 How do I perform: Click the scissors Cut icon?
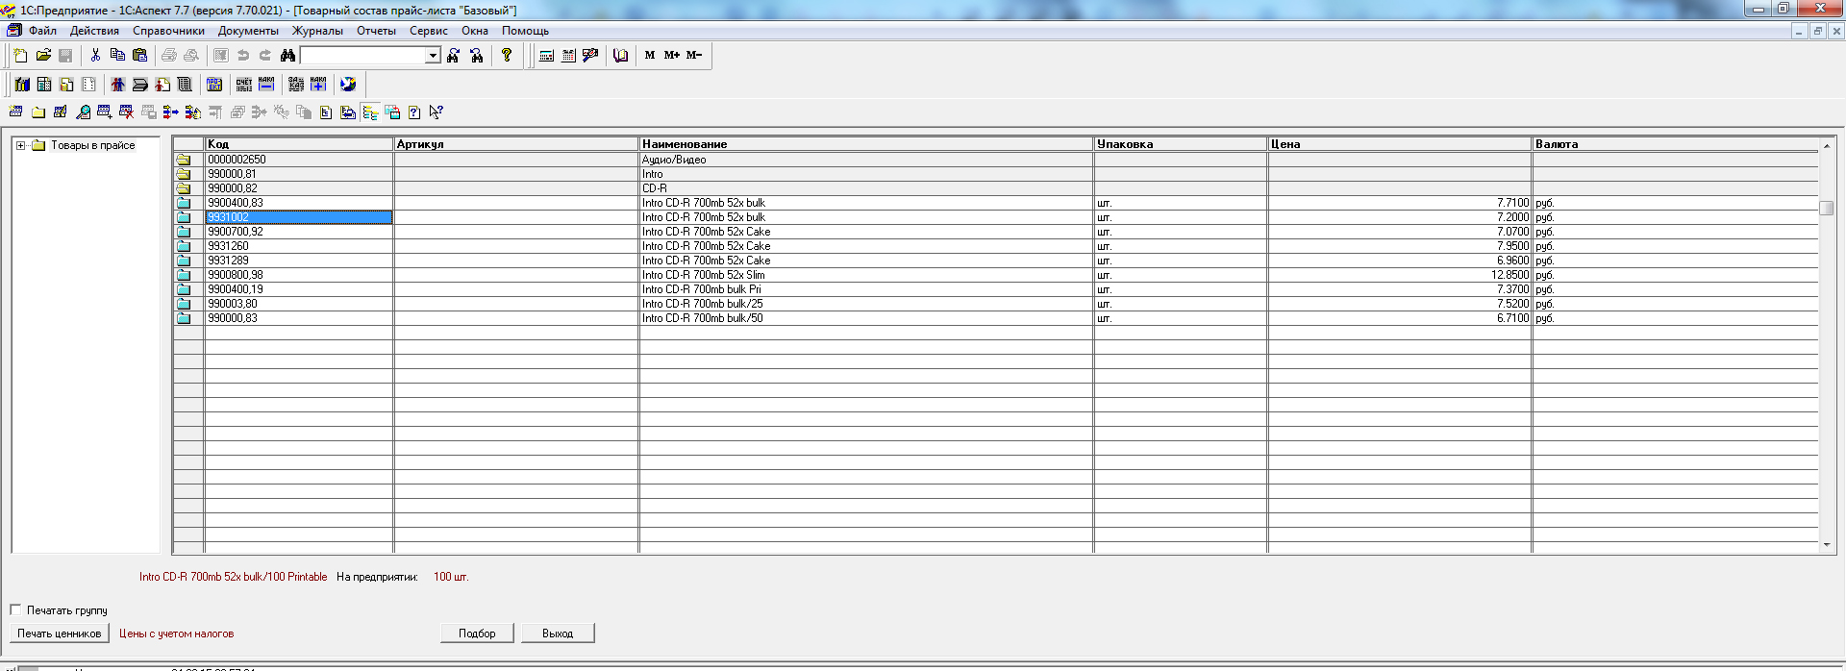point(95,56)
